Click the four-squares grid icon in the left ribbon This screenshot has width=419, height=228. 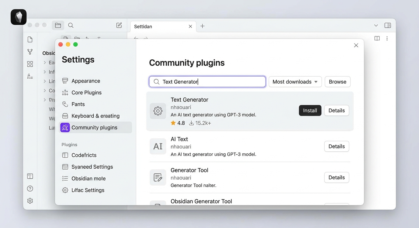30,64
